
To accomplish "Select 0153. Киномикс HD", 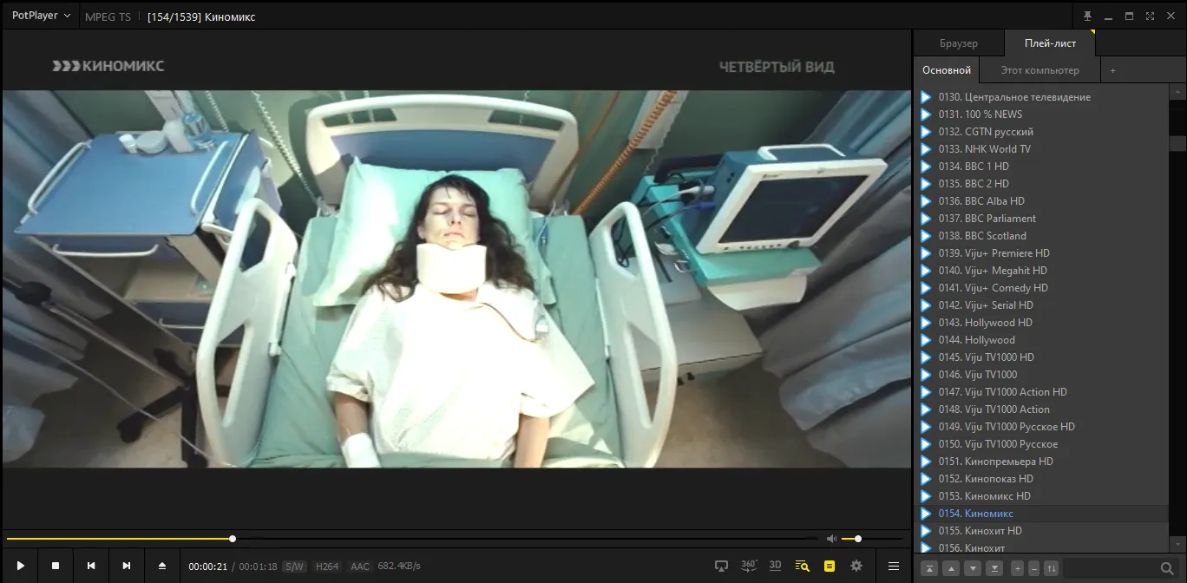I will pos(1043,496).
